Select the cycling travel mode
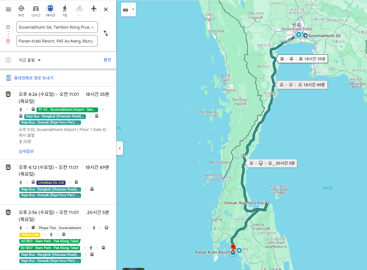 pyautogui.click(x=79, y=11)
